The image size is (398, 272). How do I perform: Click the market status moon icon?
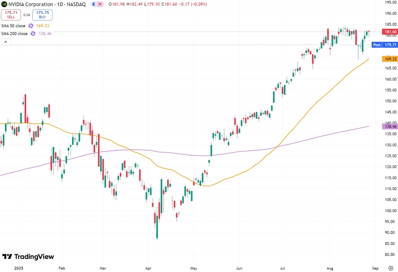[94, 4]
